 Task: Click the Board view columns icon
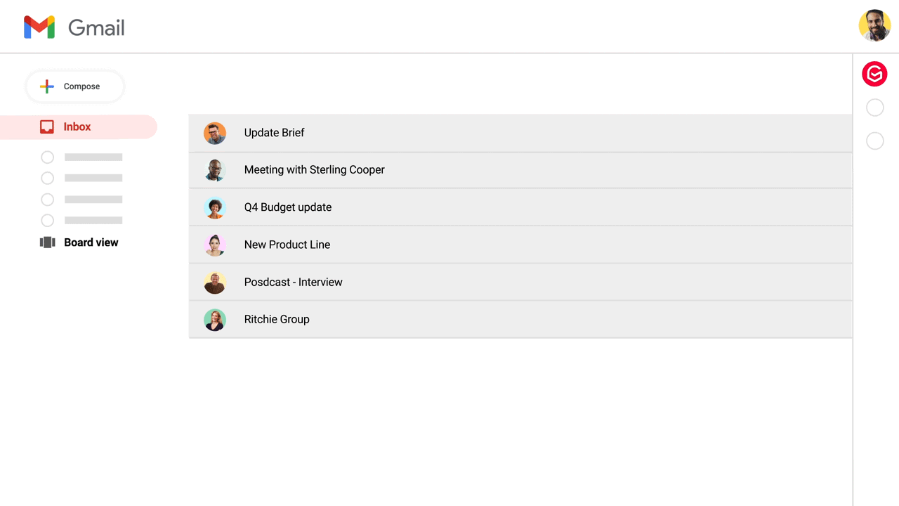48,242
